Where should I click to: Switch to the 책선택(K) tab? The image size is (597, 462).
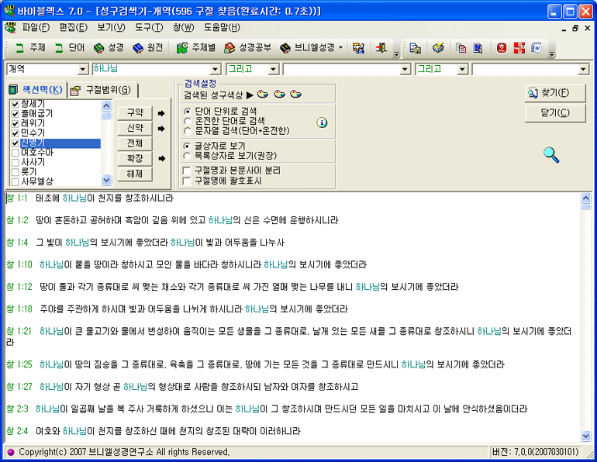click(x=36, y=90)
